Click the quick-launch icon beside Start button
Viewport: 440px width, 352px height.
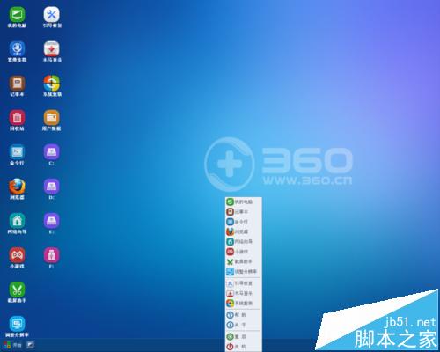31,345
